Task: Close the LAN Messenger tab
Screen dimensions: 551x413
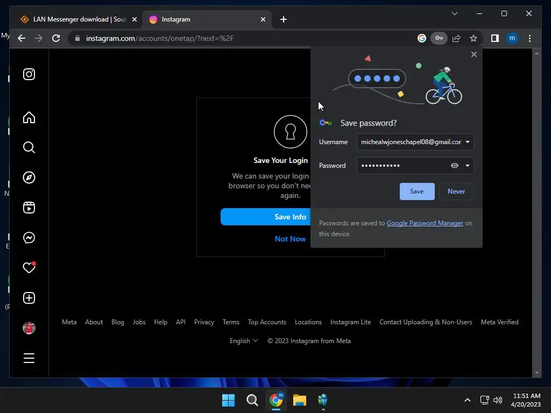Action: [134, 19]
